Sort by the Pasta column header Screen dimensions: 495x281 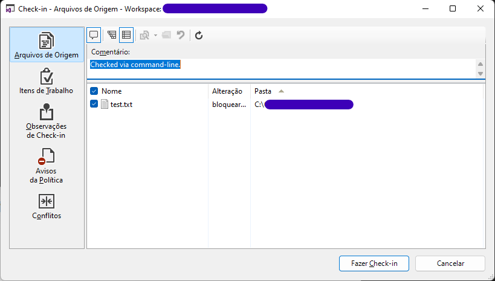click(367, 91)
